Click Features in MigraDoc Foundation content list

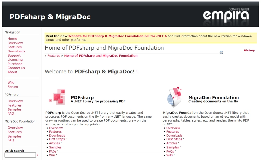tap(173, 132)
